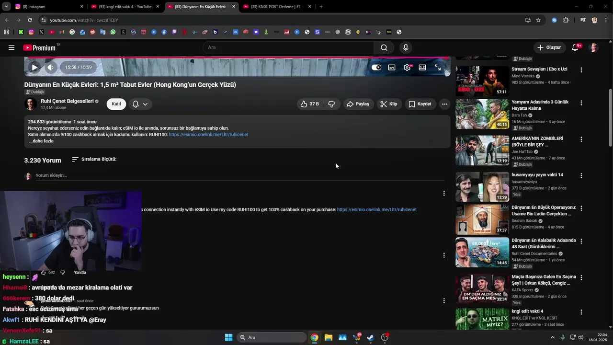Open the YouTube guide hamburger menu
This screenshot has height=345, width=613.
point(11,47)
